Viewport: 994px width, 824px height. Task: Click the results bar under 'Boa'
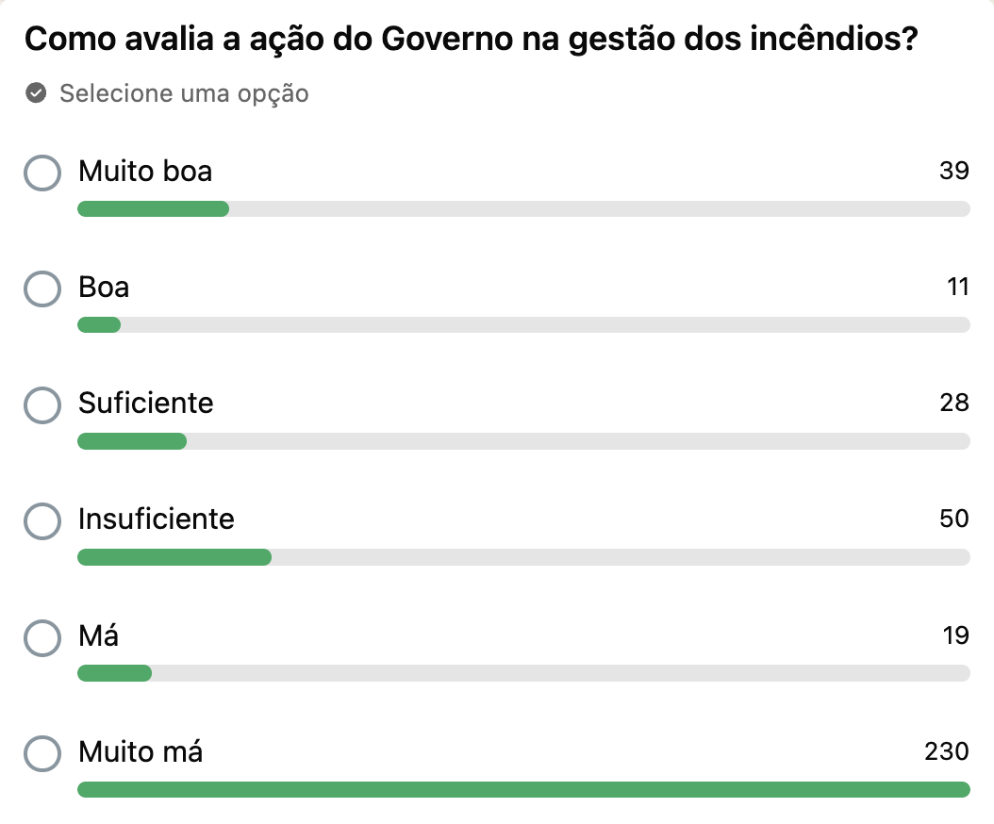[x=99, y=325]
